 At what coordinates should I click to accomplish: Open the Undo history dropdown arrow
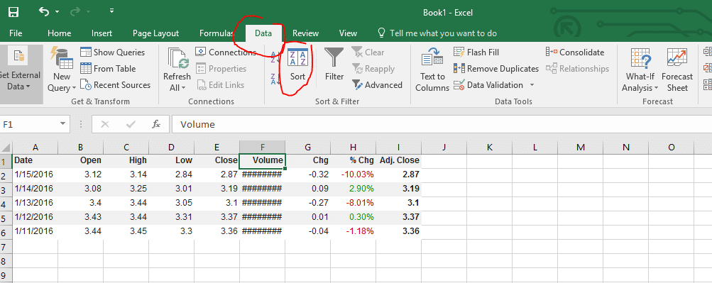(x=57, y=12)
